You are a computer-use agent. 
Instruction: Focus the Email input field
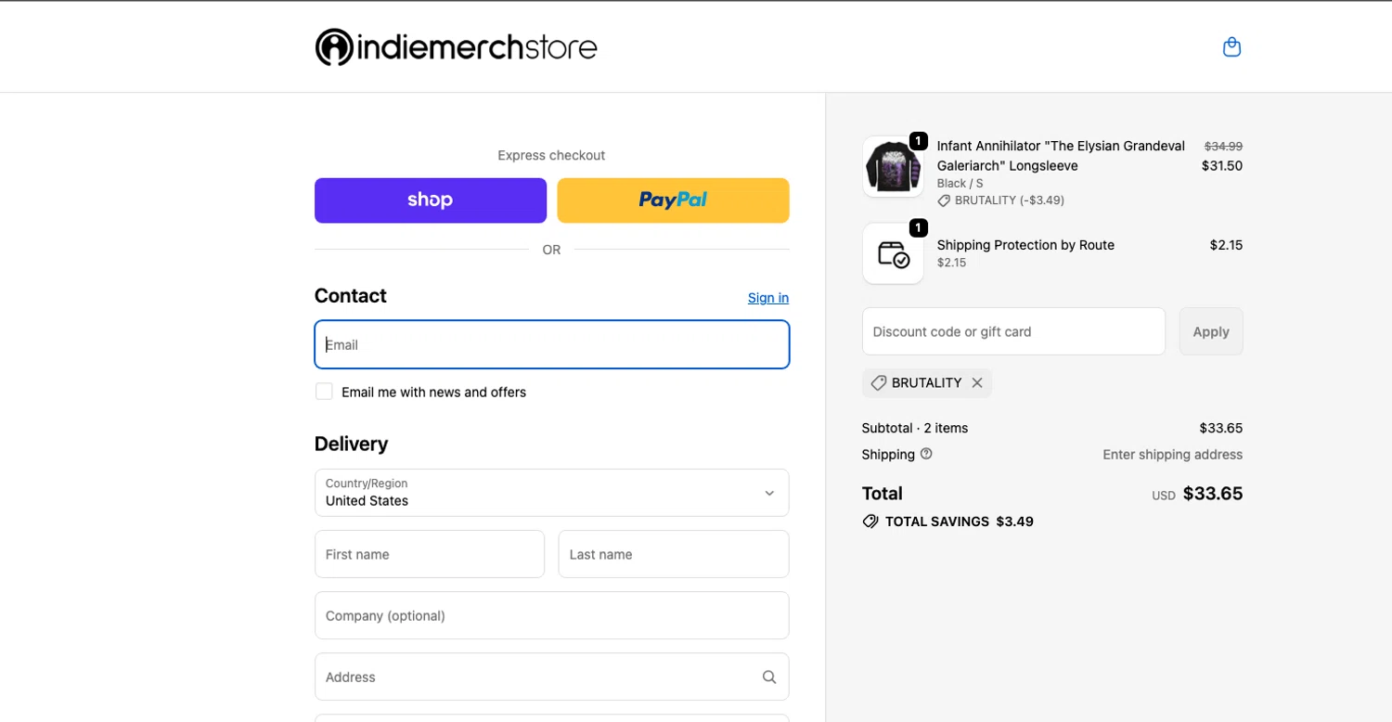click(552, 344)
